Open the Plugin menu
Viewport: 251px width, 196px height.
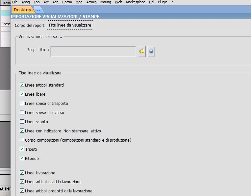(x=163, y=2)
